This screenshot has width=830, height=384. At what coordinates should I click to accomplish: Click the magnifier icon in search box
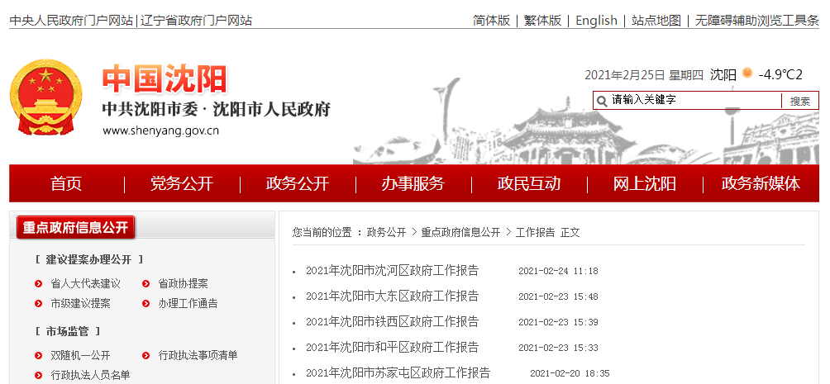click(601, 101)
